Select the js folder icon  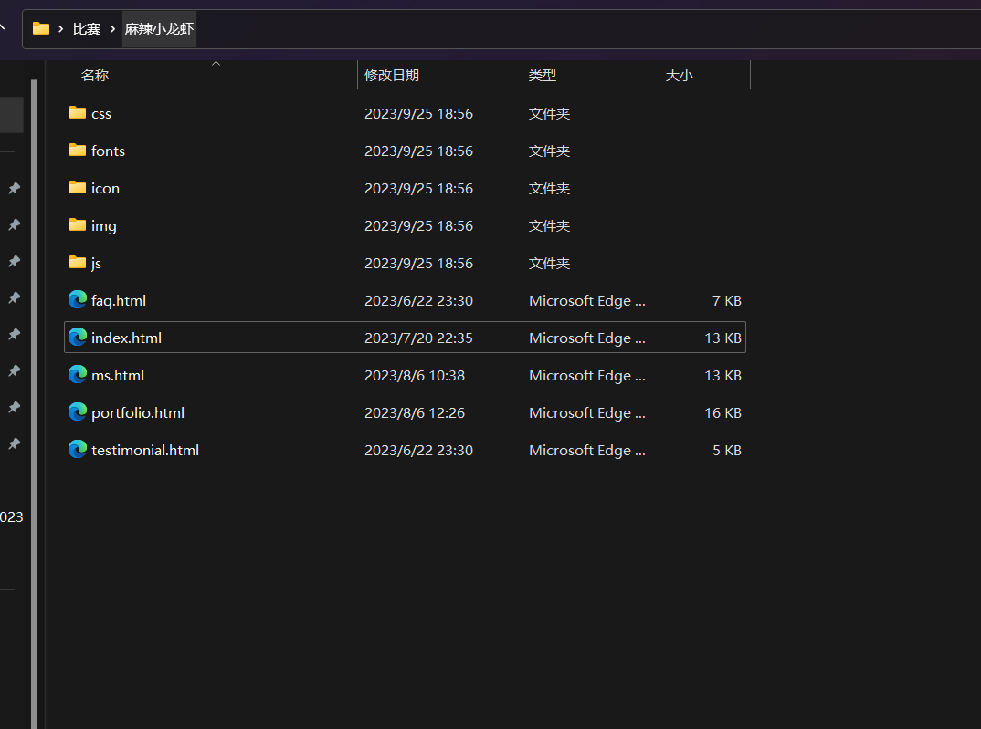coord(78,263)
